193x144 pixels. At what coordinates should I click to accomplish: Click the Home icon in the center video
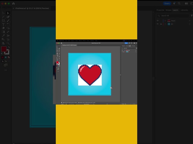tap(62, 43)
